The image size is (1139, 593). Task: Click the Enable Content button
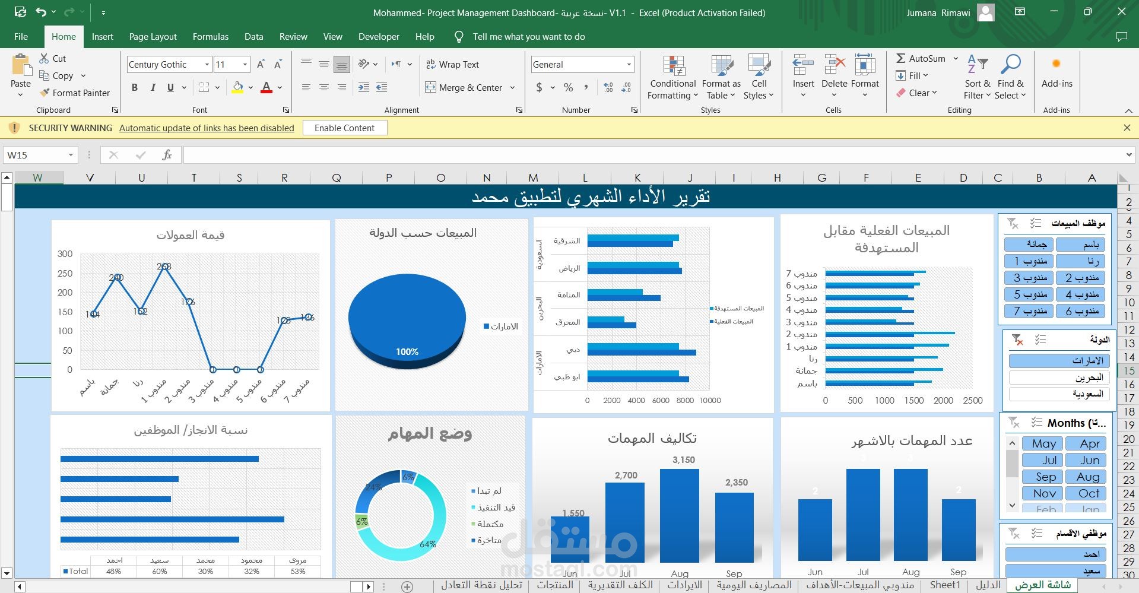(345, 128)
